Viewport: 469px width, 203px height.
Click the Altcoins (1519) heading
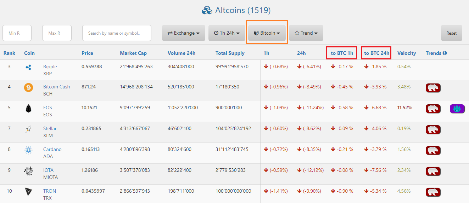point(243,10)
